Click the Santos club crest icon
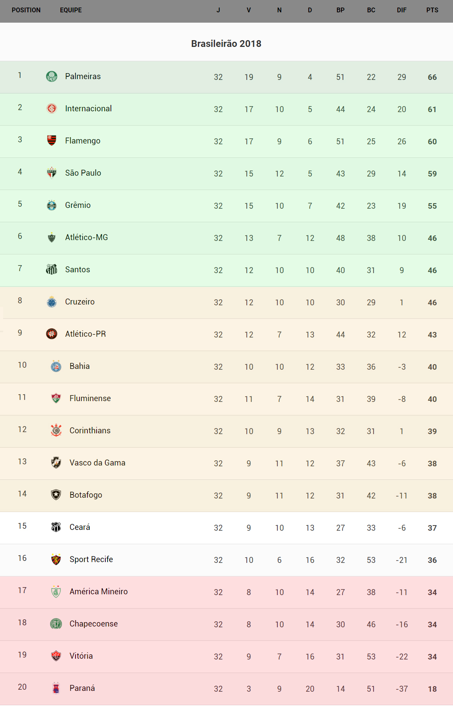The width and height of the screenshot is (453, 706). (52, 269)
